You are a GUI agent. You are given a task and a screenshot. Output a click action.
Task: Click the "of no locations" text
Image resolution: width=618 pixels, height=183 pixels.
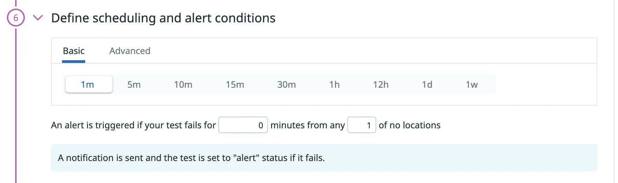409,125
